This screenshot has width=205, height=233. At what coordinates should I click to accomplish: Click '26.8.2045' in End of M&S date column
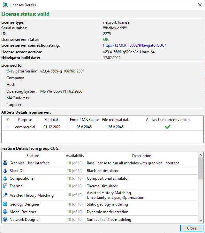coord(84,127)
